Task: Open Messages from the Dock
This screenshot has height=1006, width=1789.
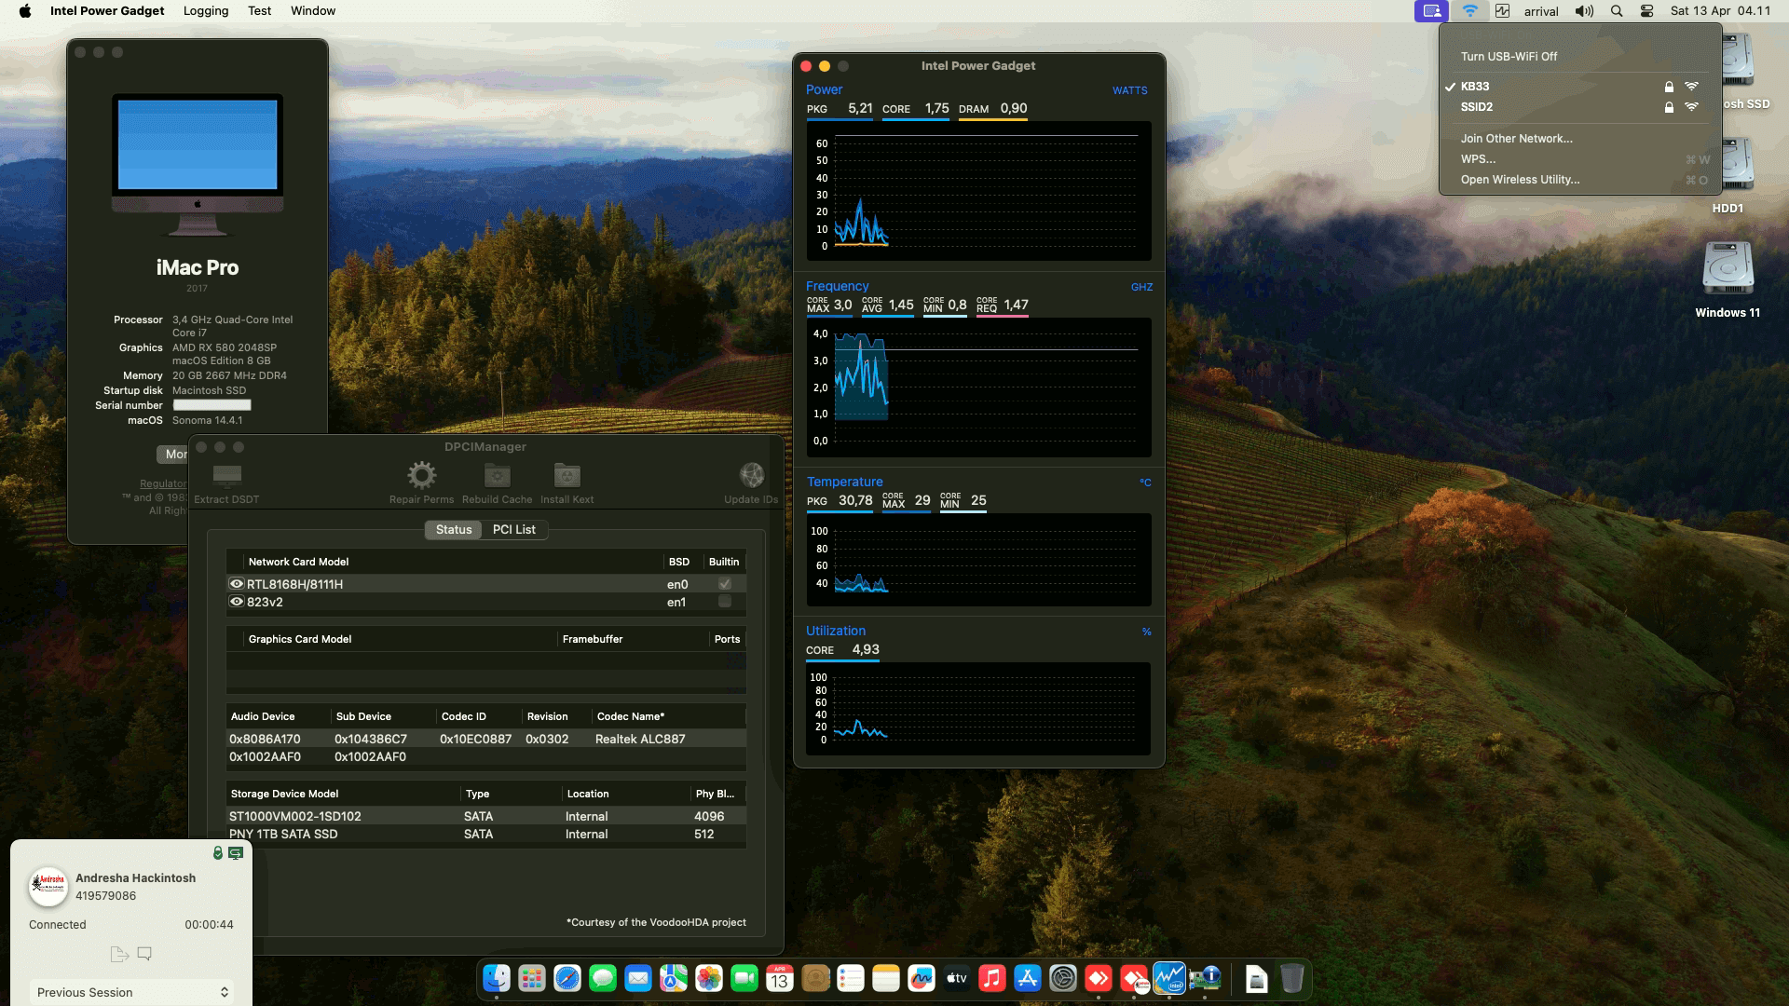Action: pos(603,978)
